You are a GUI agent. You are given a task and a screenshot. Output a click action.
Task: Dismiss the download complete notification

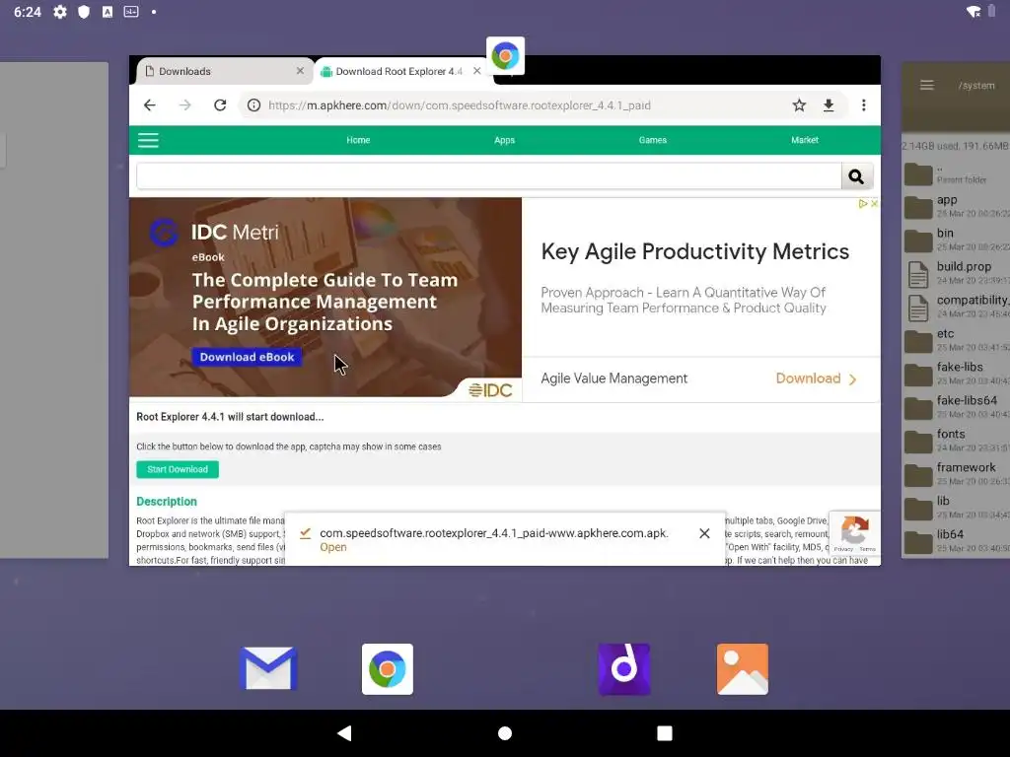tap(704, 533)
